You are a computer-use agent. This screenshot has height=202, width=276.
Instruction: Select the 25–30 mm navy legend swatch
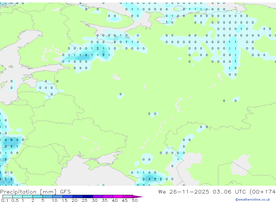click(88, 196)
